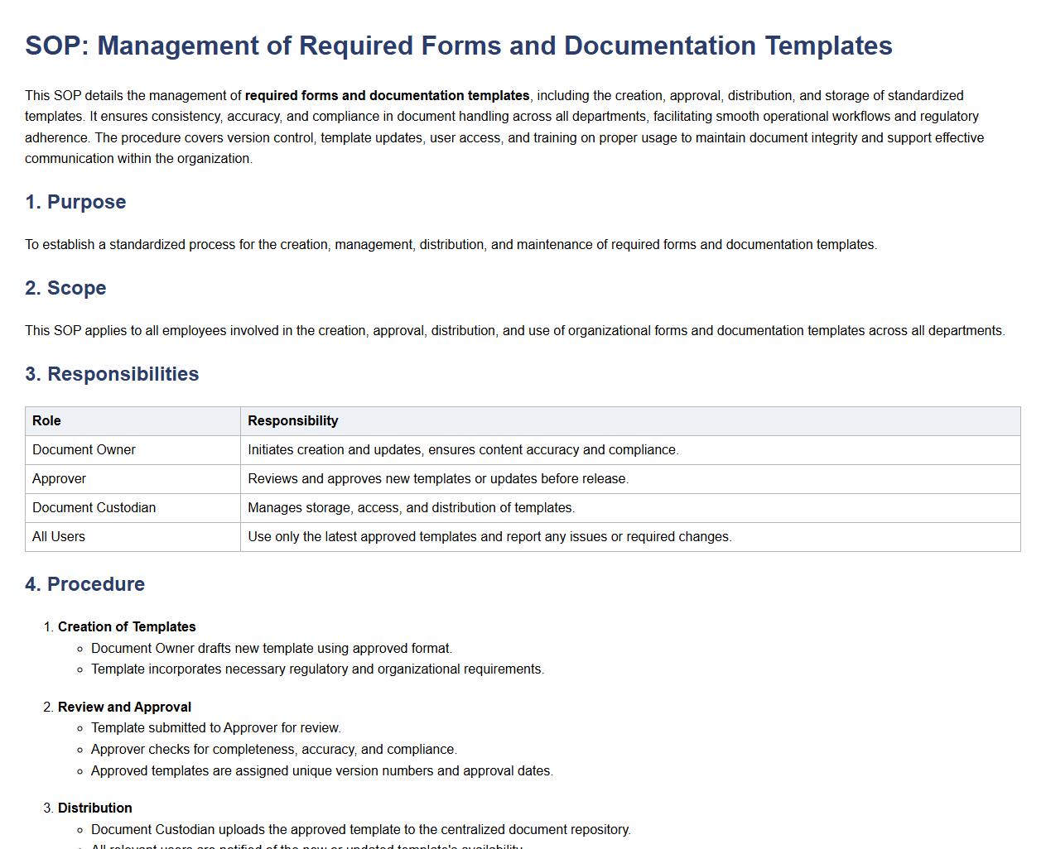Select the 'Review and Approval' list item
Viewport: 1046px width, 849px height.
pos(124,707)
